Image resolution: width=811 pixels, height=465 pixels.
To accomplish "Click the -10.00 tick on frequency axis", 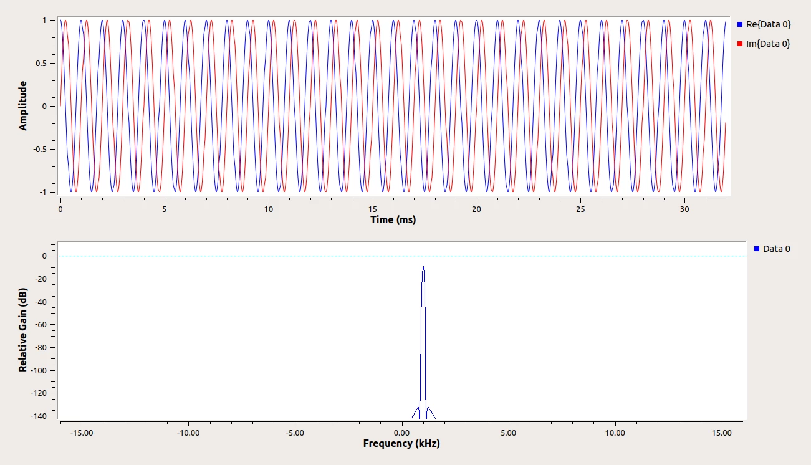I will pyautogui.click(x=188, y=433).
